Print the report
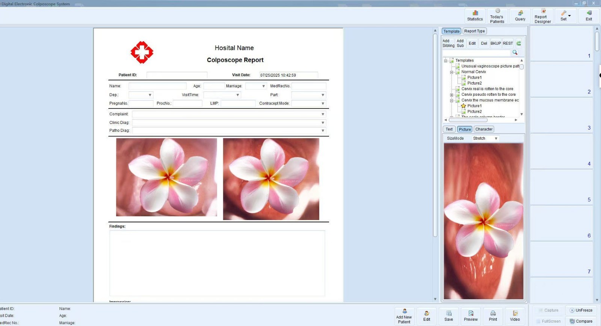 493,316
